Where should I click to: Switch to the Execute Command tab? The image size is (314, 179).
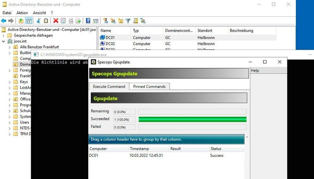(109, 86)
